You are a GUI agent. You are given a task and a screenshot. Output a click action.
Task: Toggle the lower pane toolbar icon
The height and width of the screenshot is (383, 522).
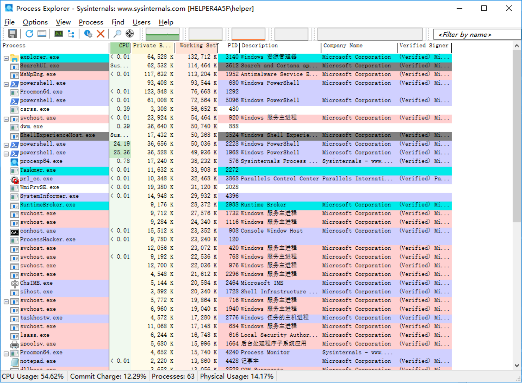coord(42,34)
